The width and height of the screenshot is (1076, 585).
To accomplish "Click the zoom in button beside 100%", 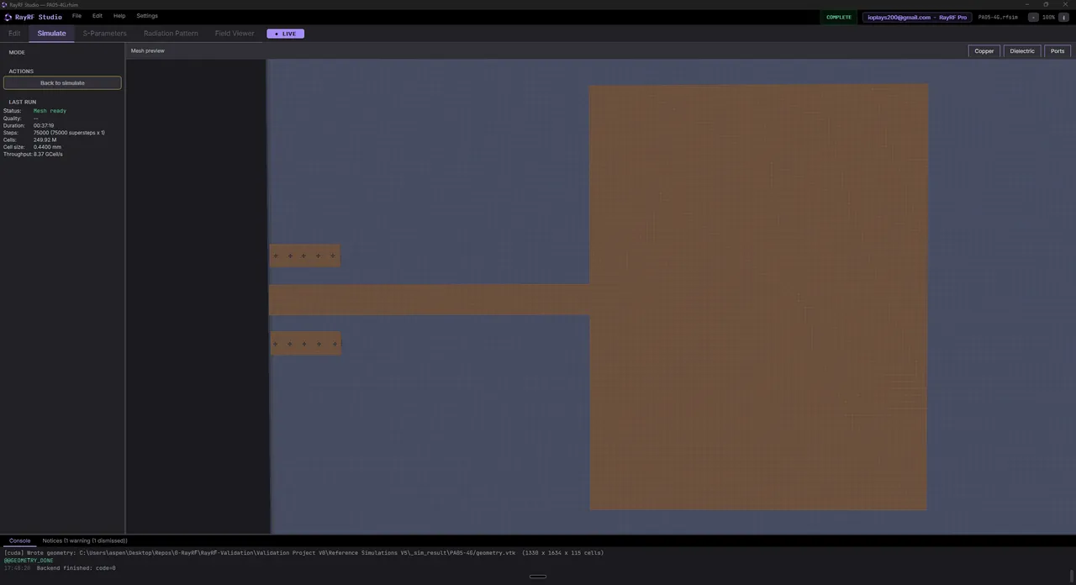I will point(1063,17).
